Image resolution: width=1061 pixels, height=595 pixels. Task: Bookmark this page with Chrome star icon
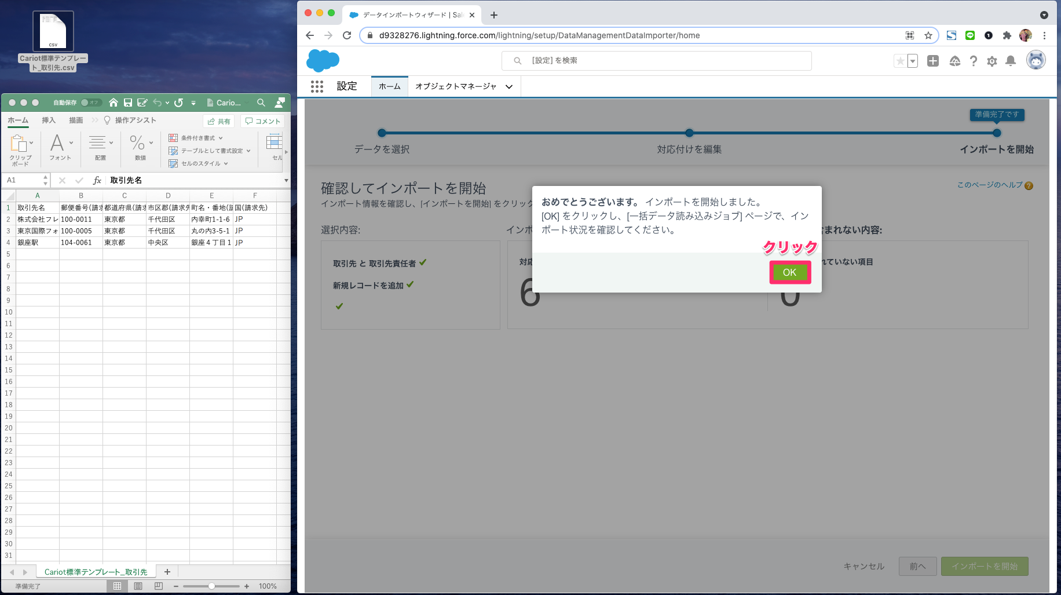click(x=928, y=35)
